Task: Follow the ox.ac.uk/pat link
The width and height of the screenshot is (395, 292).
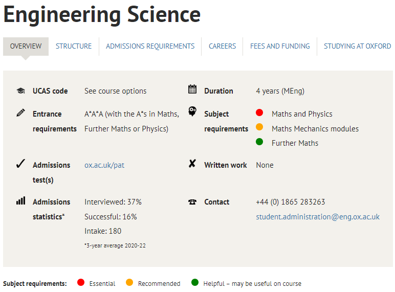Action: click(104, 165)
